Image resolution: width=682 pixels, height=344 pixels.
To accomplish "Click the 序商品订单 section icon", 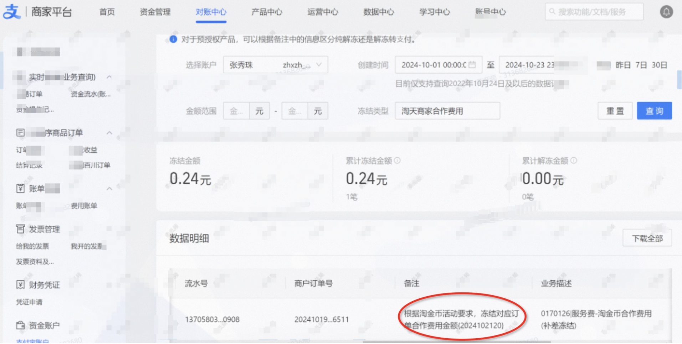I will tap(20, 133).
